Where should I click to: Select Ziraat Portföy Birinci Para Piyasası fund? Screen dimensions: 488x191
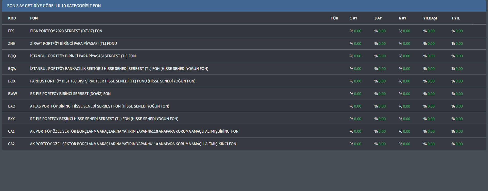pos(73,44)
